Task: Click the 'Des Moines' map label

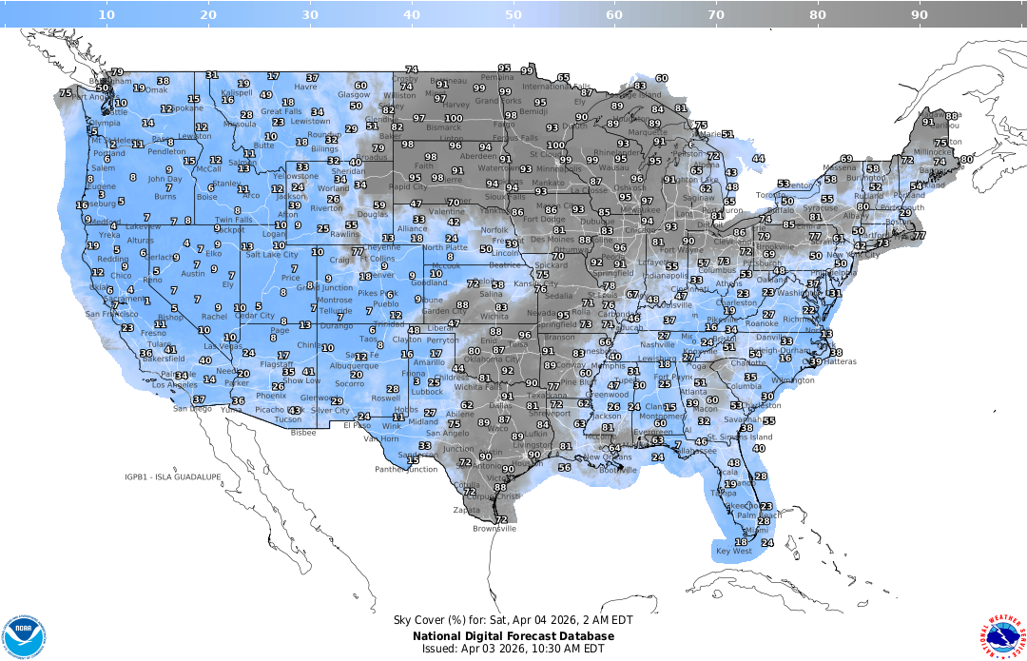Action: point(552,239)
